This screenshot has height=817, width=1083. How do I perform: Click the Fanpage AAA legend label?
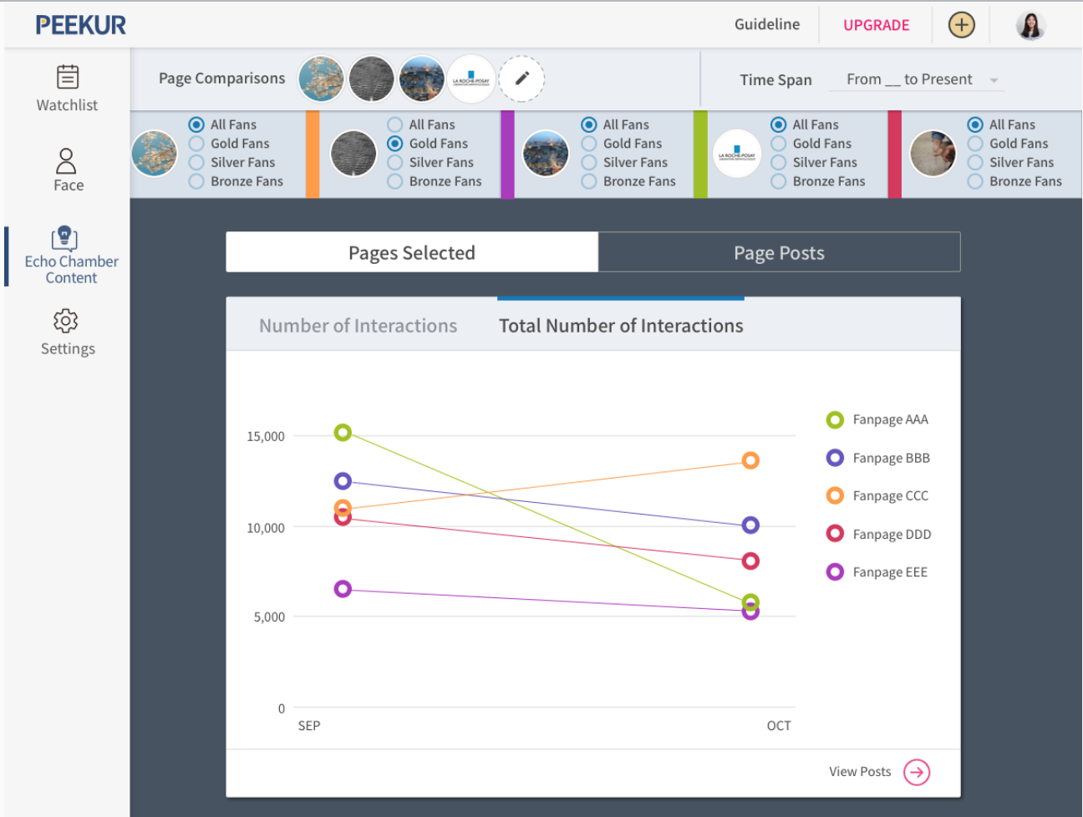(891, 419)
